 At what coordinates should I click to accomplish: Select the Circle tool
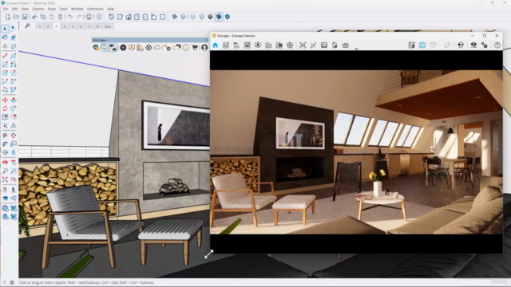coord(5,73)
